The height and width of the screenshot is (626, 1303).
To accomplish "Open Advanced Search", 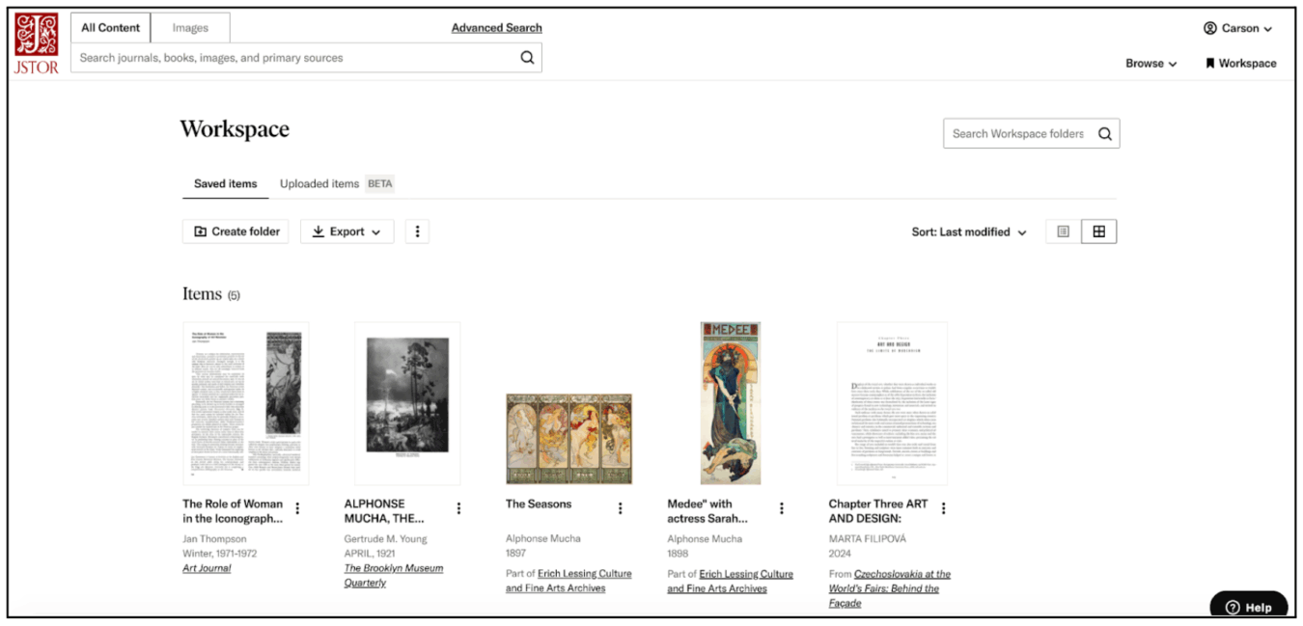I will click(496, 28).
